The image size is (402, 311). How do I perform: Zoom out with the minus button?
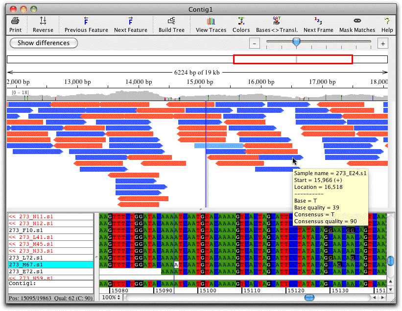255,44
